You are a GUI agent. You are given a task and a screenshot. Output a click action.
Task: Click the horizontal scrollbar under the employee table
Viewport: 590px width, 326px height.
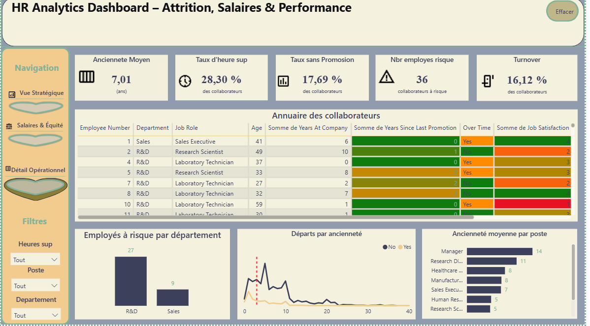pyautogui.click(x=276, y=217)
